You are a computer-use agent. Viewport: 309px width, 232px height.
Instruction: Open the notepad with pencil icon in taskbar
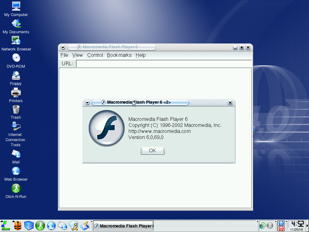click(85, 226)
